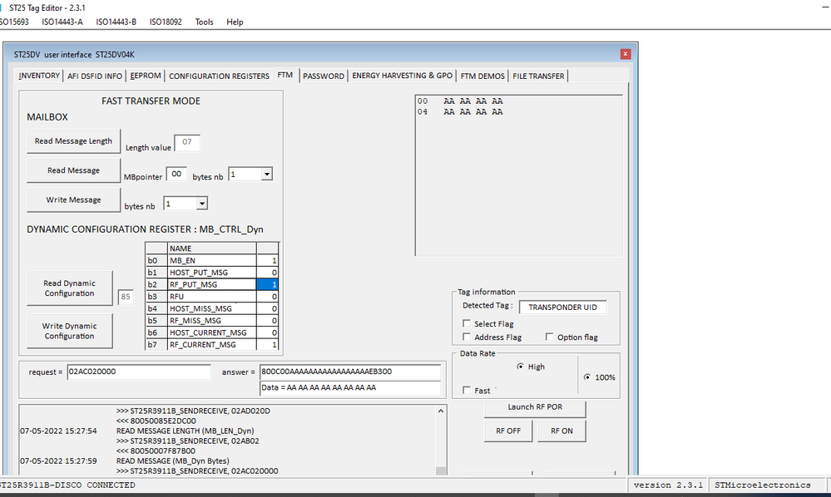The width and height of the screenshot is (831, 497).
Task: Enable the Option flag checkbox
Action: coord(550,337)
